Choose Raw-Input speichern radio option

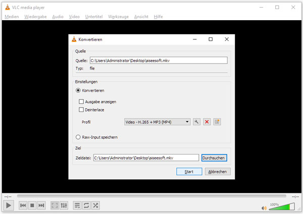78,137
